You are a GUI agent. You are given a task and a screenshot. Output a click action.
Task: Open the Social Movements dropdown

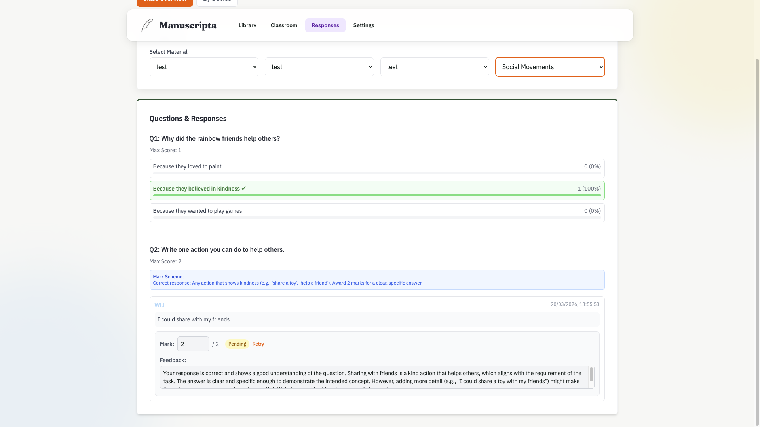pyautogui.click(x=550, y=67)
